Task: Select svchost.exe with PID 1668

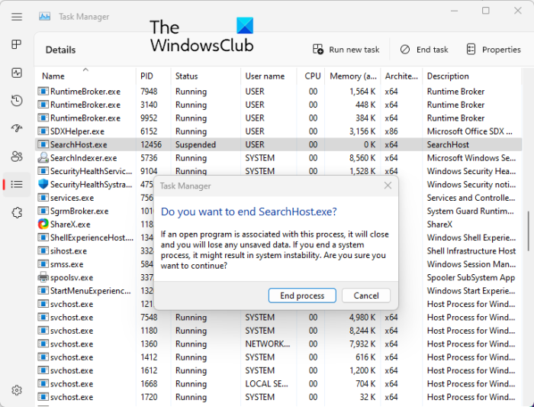Action: coord(278,384)
